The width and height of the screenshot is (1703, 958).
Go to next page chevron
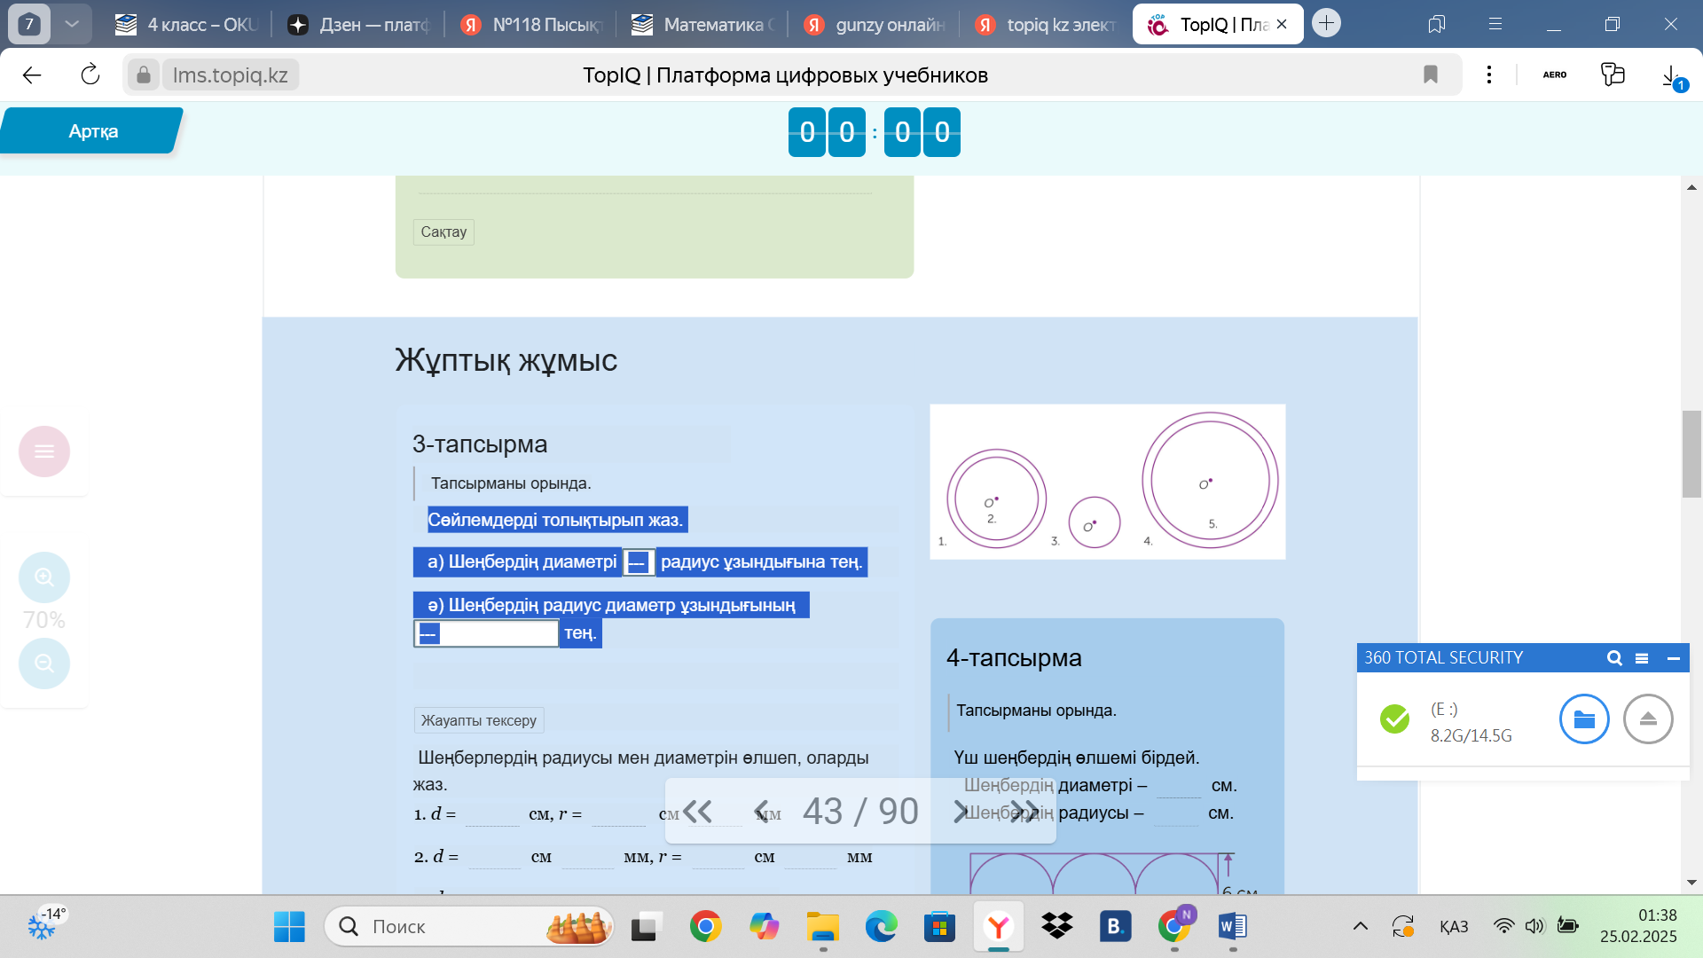pyautogui.click(x=959, y=811)
